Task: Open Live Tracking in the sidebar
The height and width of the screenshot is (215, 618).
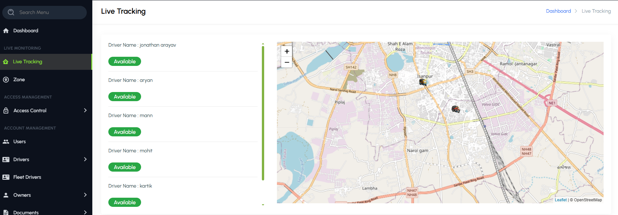Action: 27,62
